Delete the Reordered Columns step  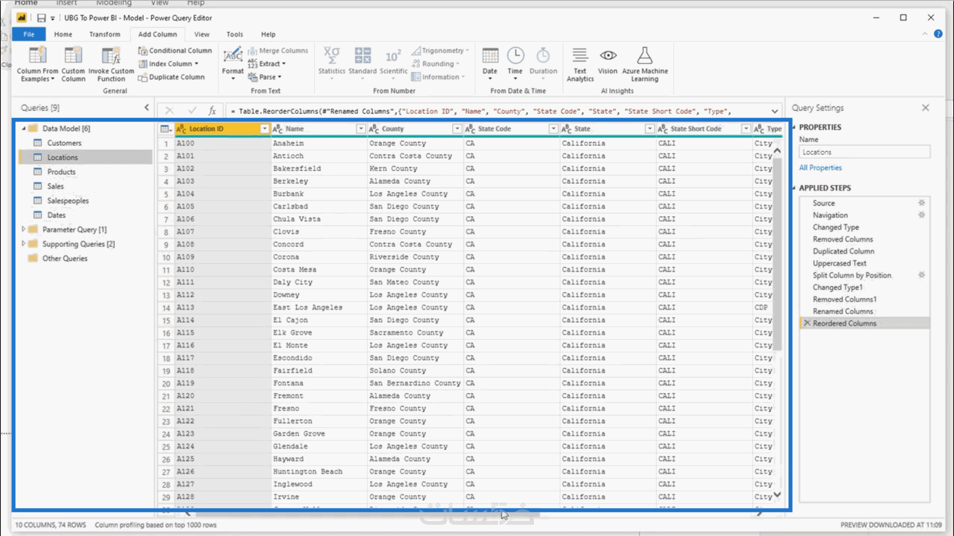tap(807, 323)
